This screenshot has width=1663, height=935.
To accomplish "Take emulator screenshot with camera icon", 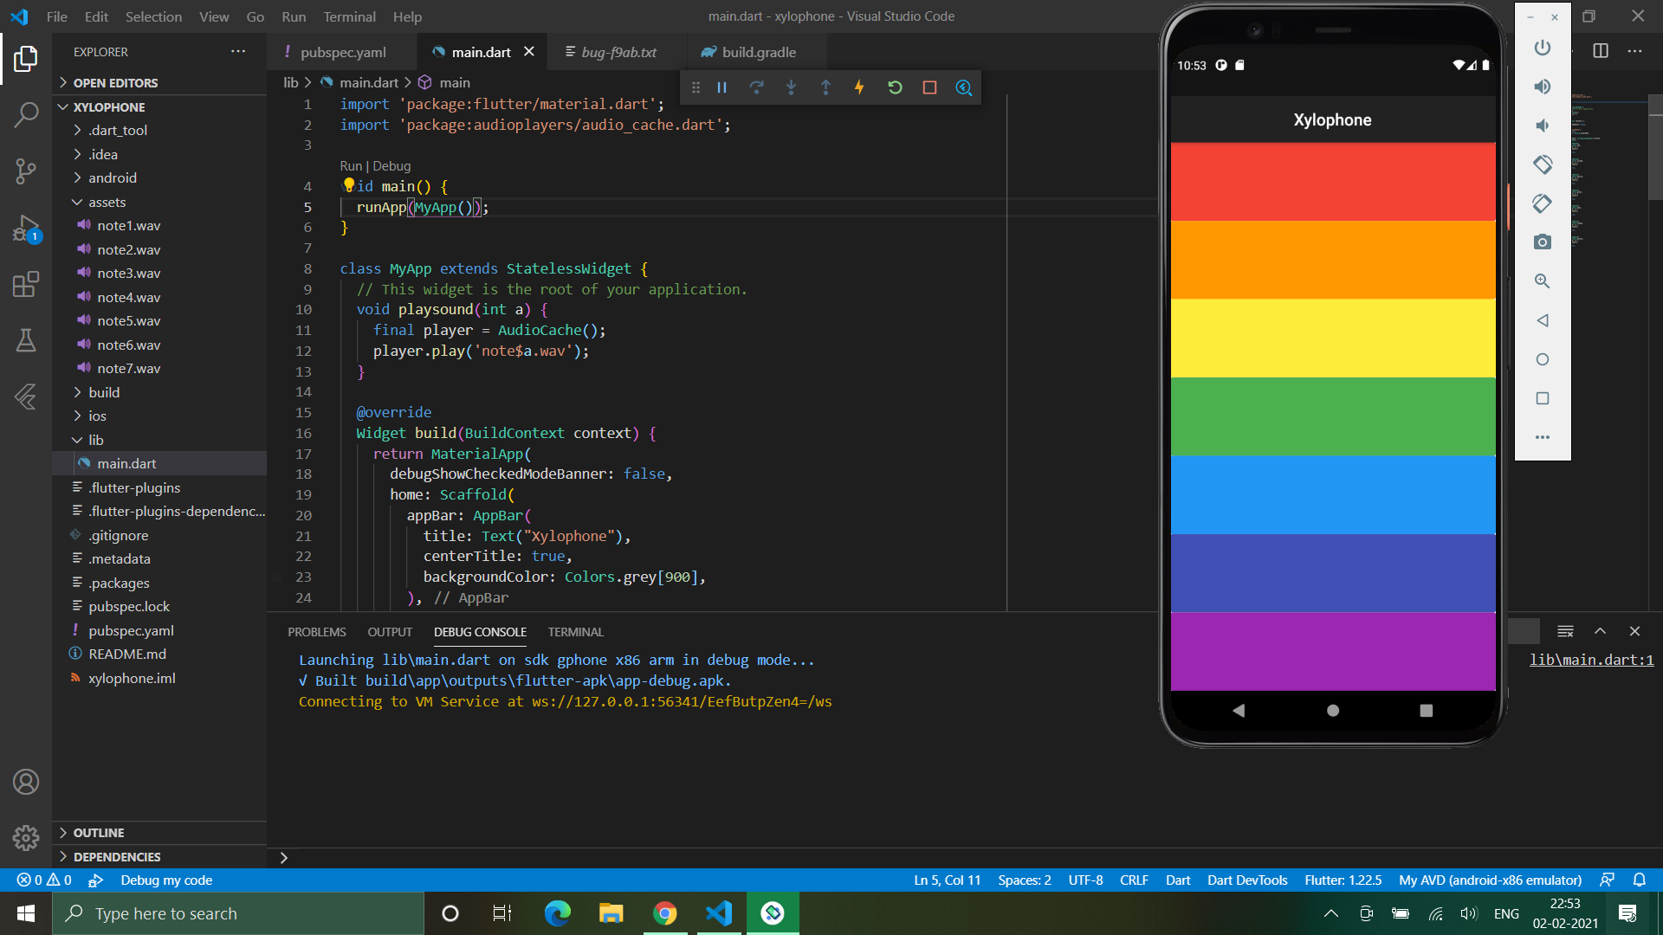I will [x=1542, y=242].
